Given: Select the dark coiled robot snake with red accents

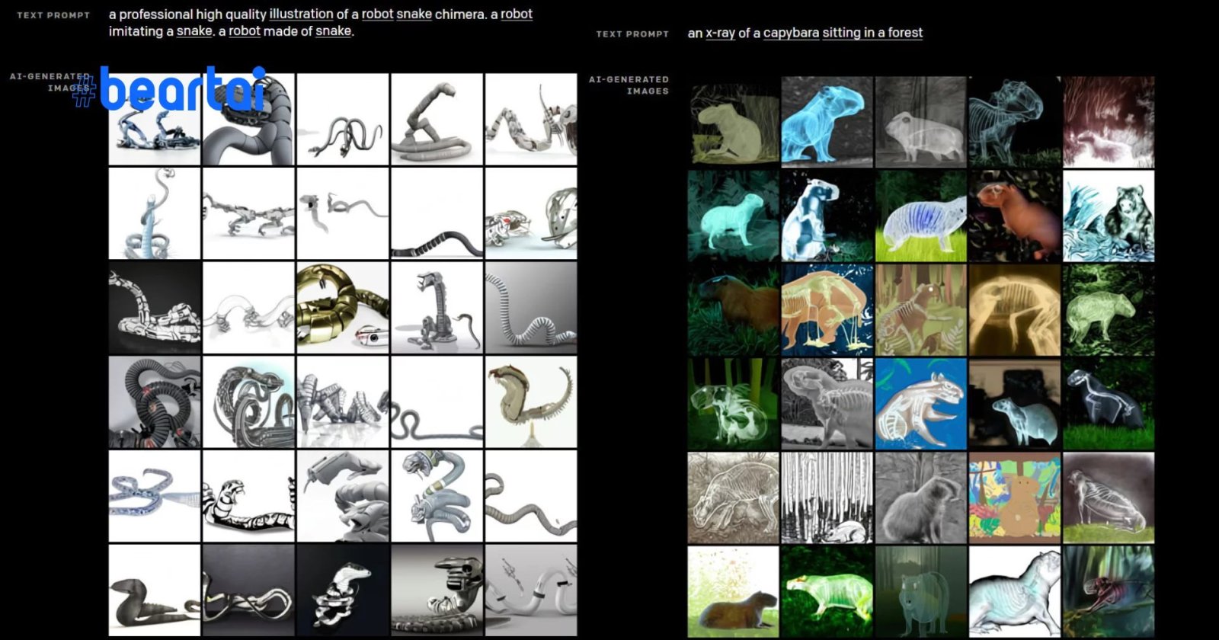Looking at the screenshot, I should click(x=155, y=402).
